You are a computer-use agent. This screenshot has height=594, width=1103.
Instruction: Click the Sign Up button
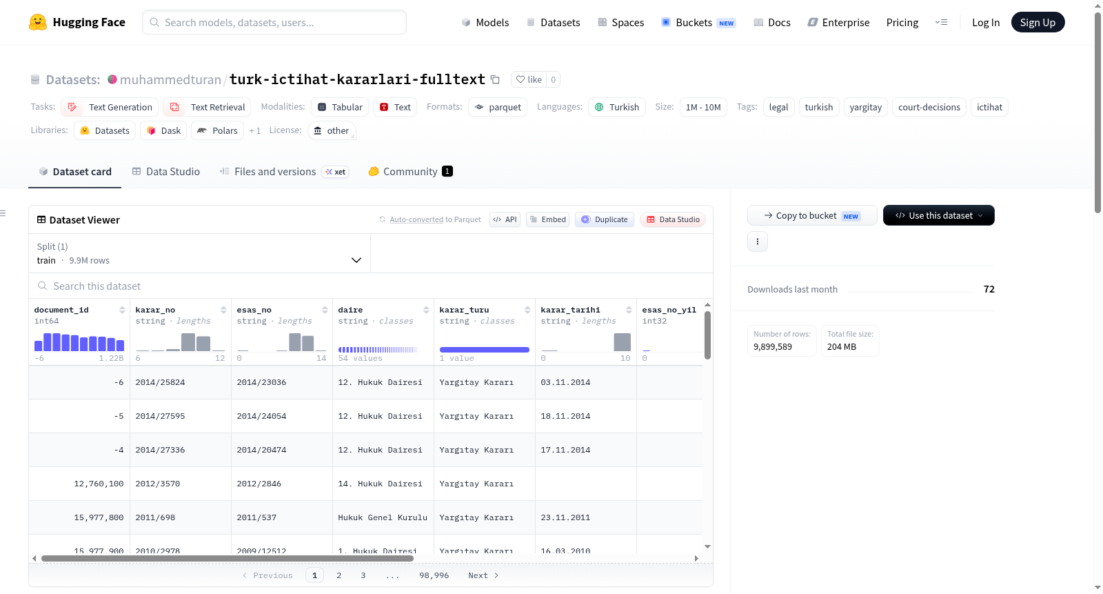(1038, 22)
